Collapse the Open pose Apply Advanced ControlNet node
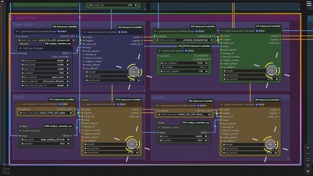This screenshot has height=176, width=313. 85,32
